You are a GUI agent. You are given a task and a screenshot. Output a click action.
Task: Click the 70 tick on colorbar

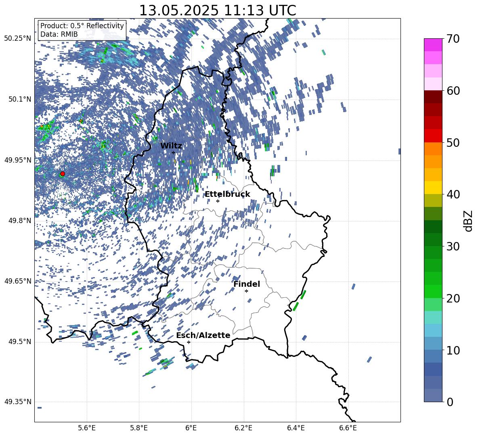coord(453,39)
